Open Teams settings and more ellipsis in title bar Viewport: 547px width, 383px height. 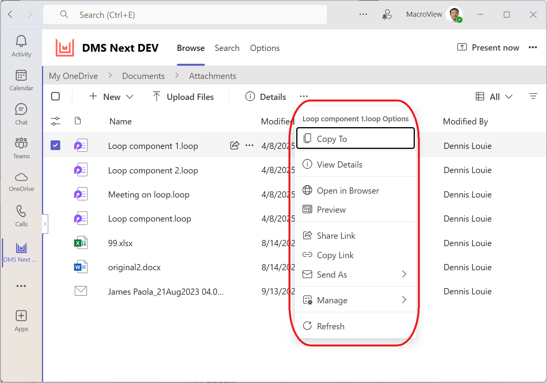pos(363,14)
